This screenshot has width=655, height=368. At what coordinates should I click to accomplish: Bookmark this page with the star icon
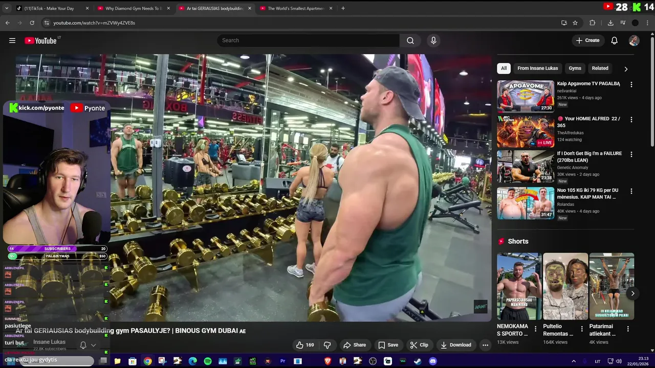pyautogui.click(x=575, y=22)
